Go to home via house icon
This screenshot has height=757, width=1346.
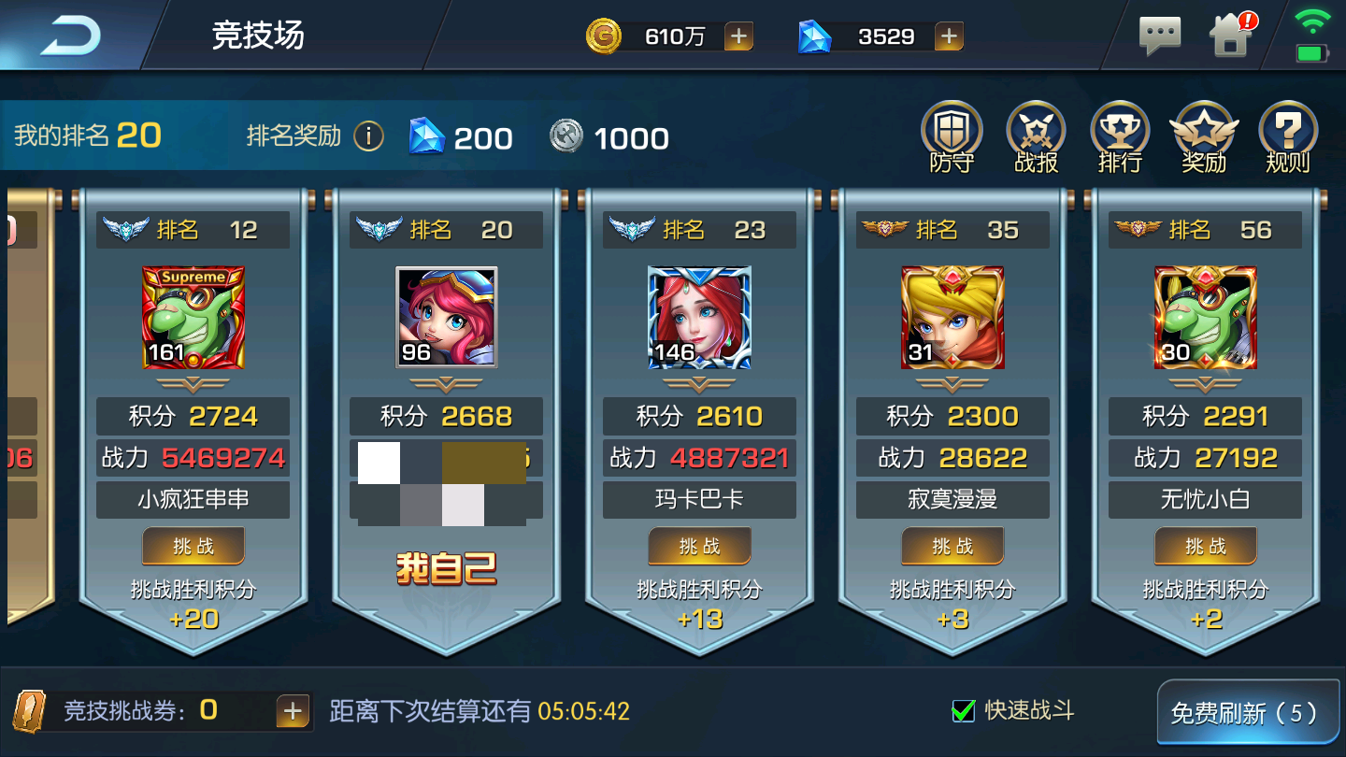click(x=1232, y=36)
